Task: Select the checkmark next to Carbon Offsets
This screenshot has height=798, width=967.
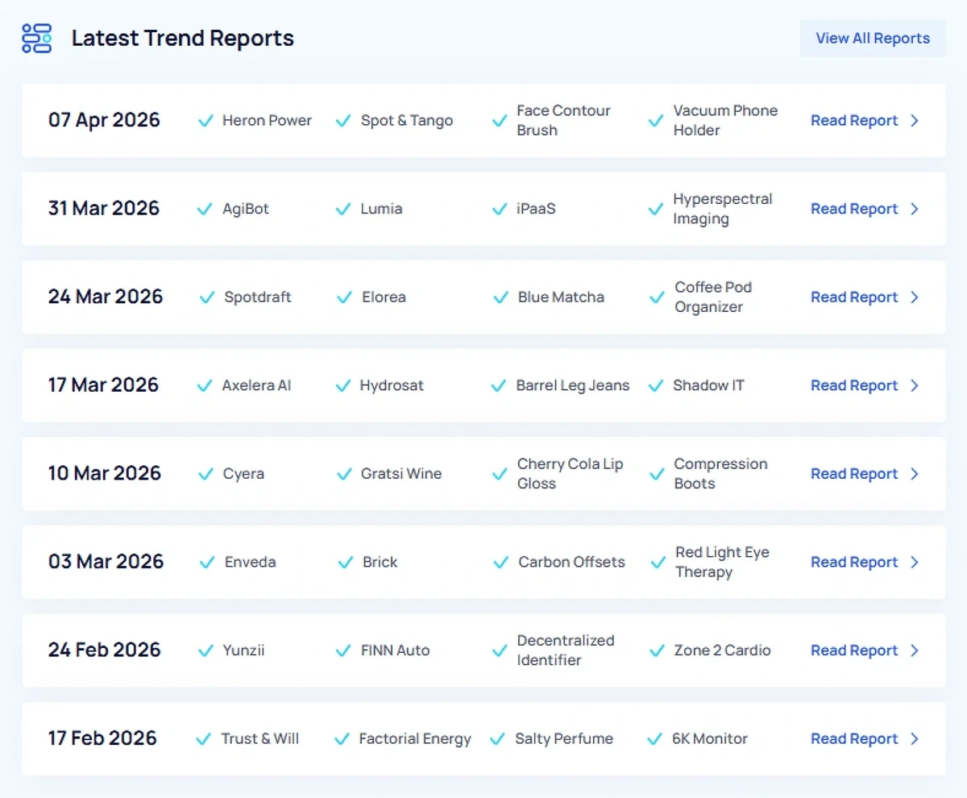Action: coord(499,562)
